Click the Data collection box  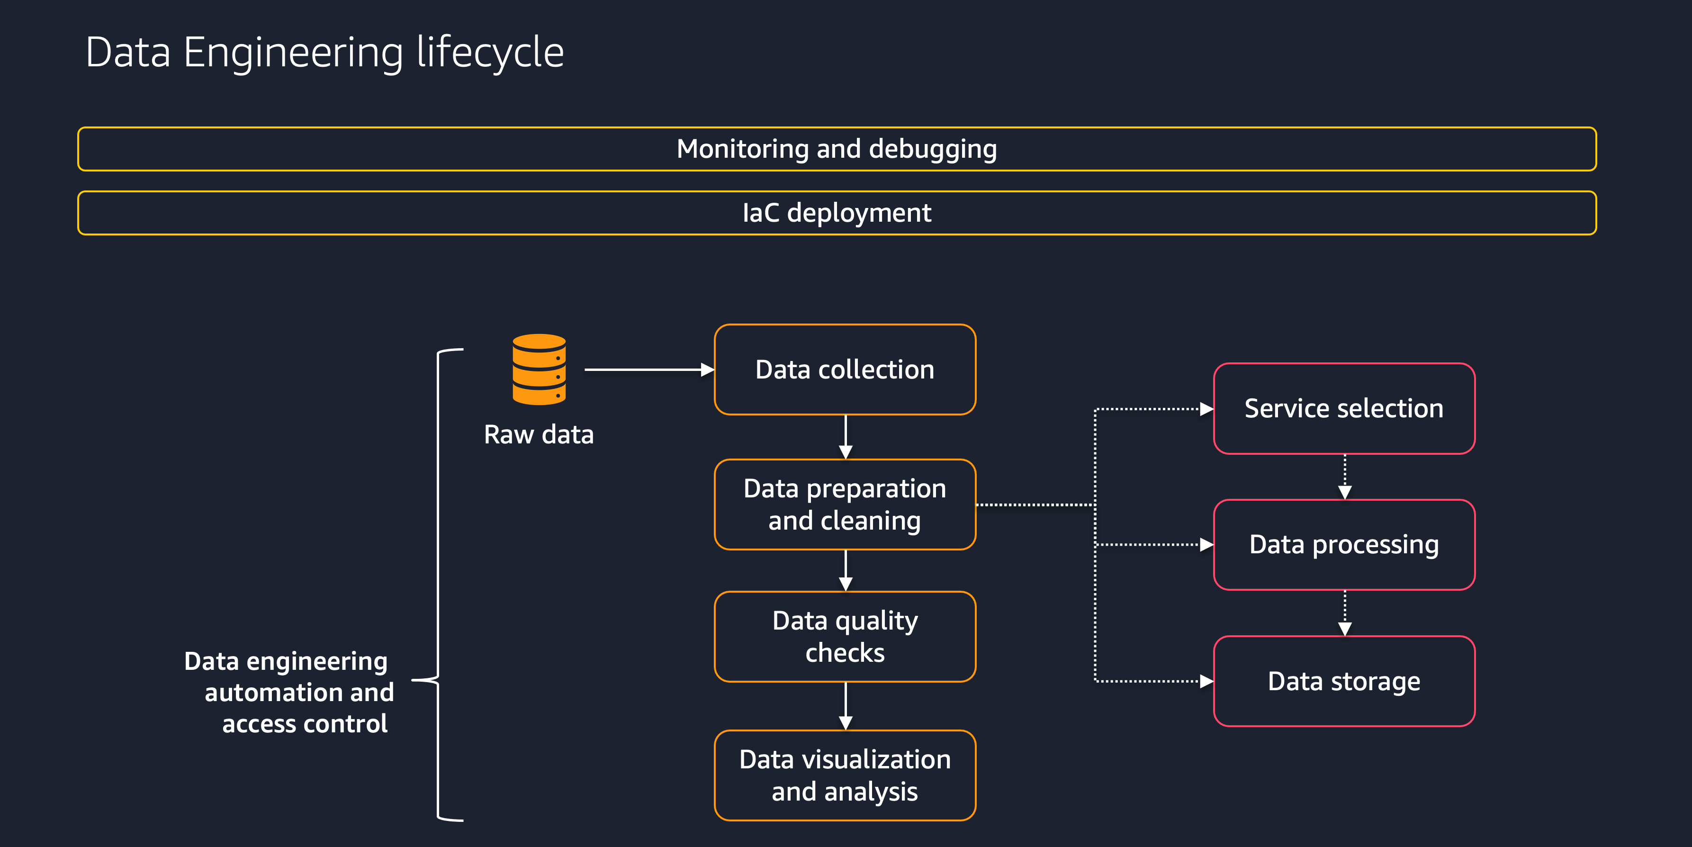pos(845,369)
